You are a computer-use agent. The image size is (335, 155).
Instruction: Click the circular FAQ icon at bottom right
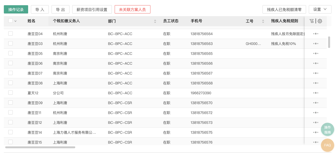coord(327,145)
